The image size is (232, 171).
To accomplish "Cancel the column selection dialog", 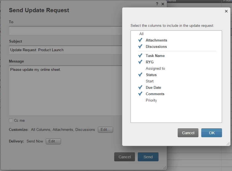I will click(188, 133).
